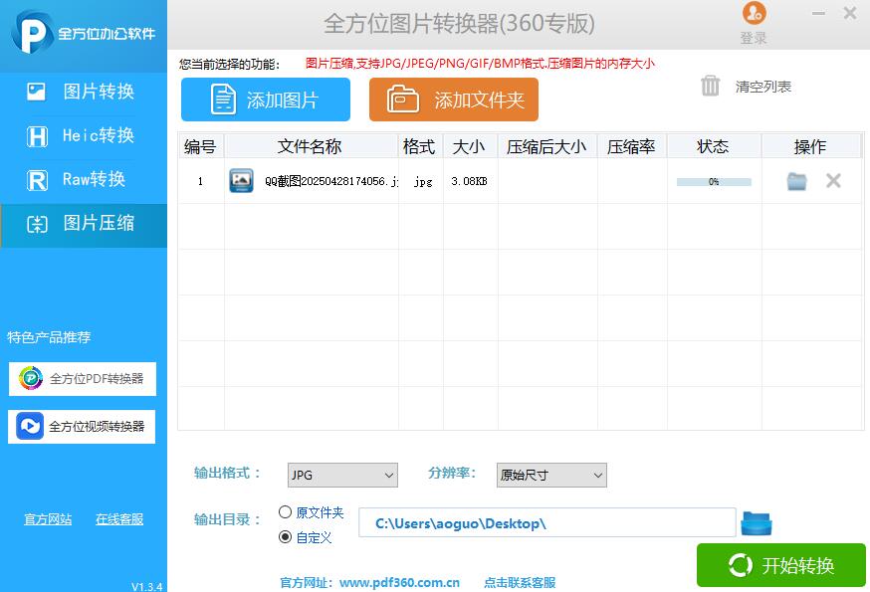Screen dimensions: 870x592
Task: Click the login avatar icon
Action: click(x=755, y=14)
